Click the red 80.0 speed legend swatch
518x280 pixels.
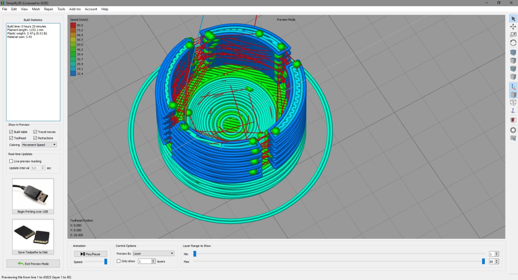(x=73, y=25)
